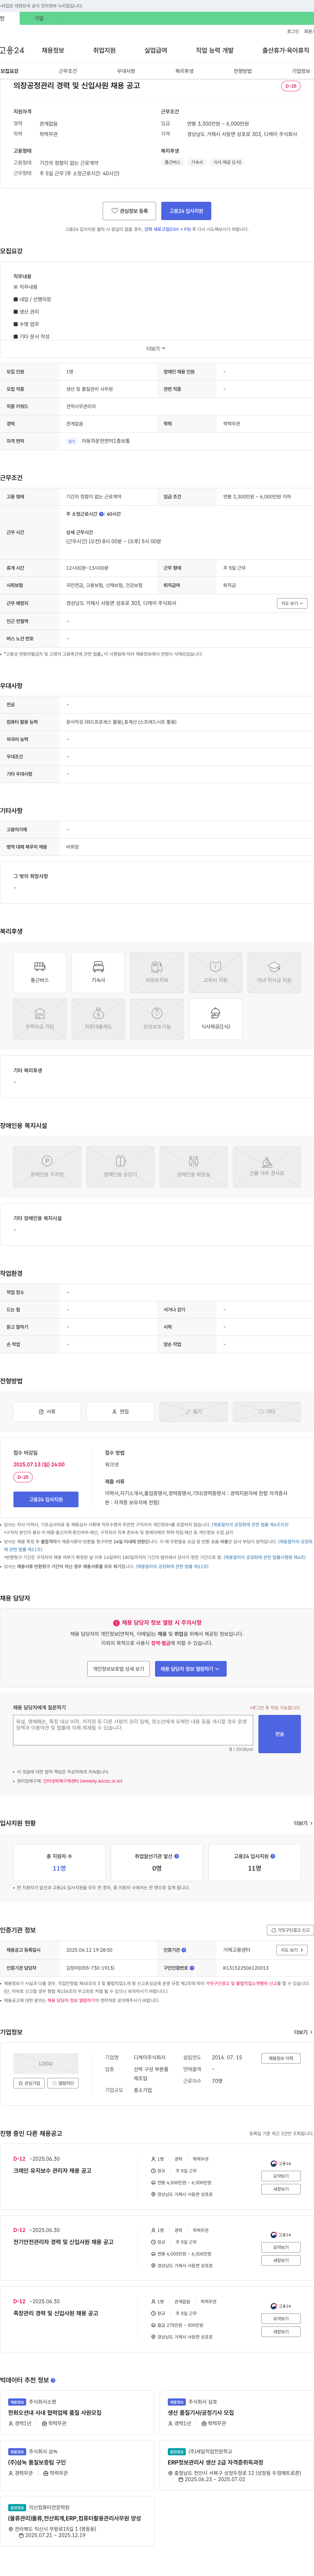Click the info icon beside 빅데이터 추천 정보
The height and width of the screenshot is (2576, 314).
click(53, 2380)
